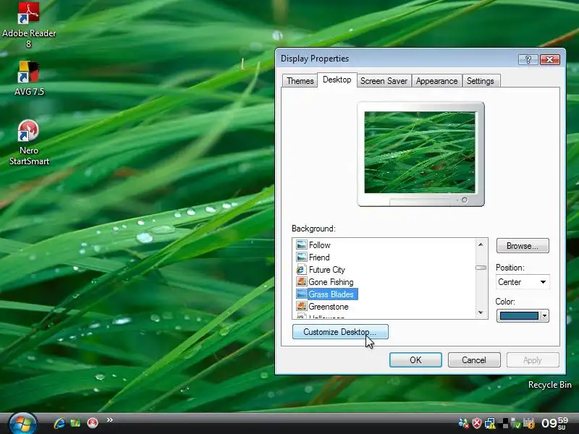Select the Recycle Bin desktop label
The width and height of the screenshot is (579, 434).
click(x=549, y=385)
